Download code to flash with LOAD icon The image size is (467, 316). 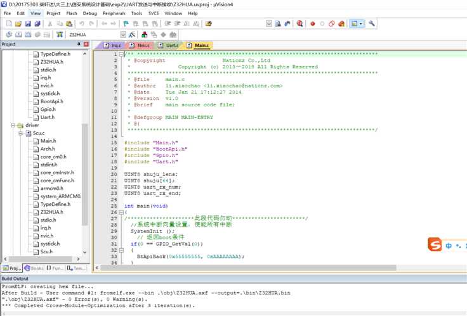click(x=60, y=34)
